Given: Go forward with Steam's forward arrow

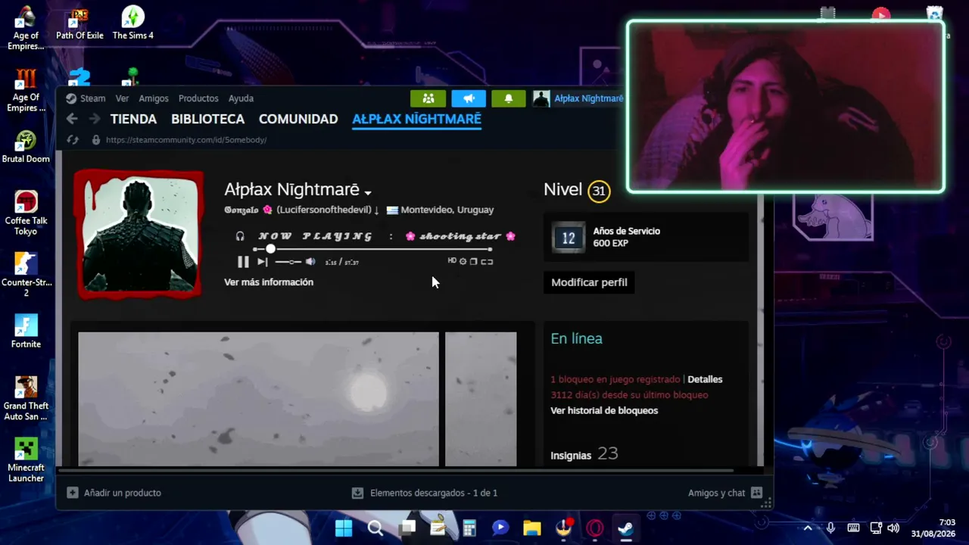Looking at the screenshot, I should point(94,119).
